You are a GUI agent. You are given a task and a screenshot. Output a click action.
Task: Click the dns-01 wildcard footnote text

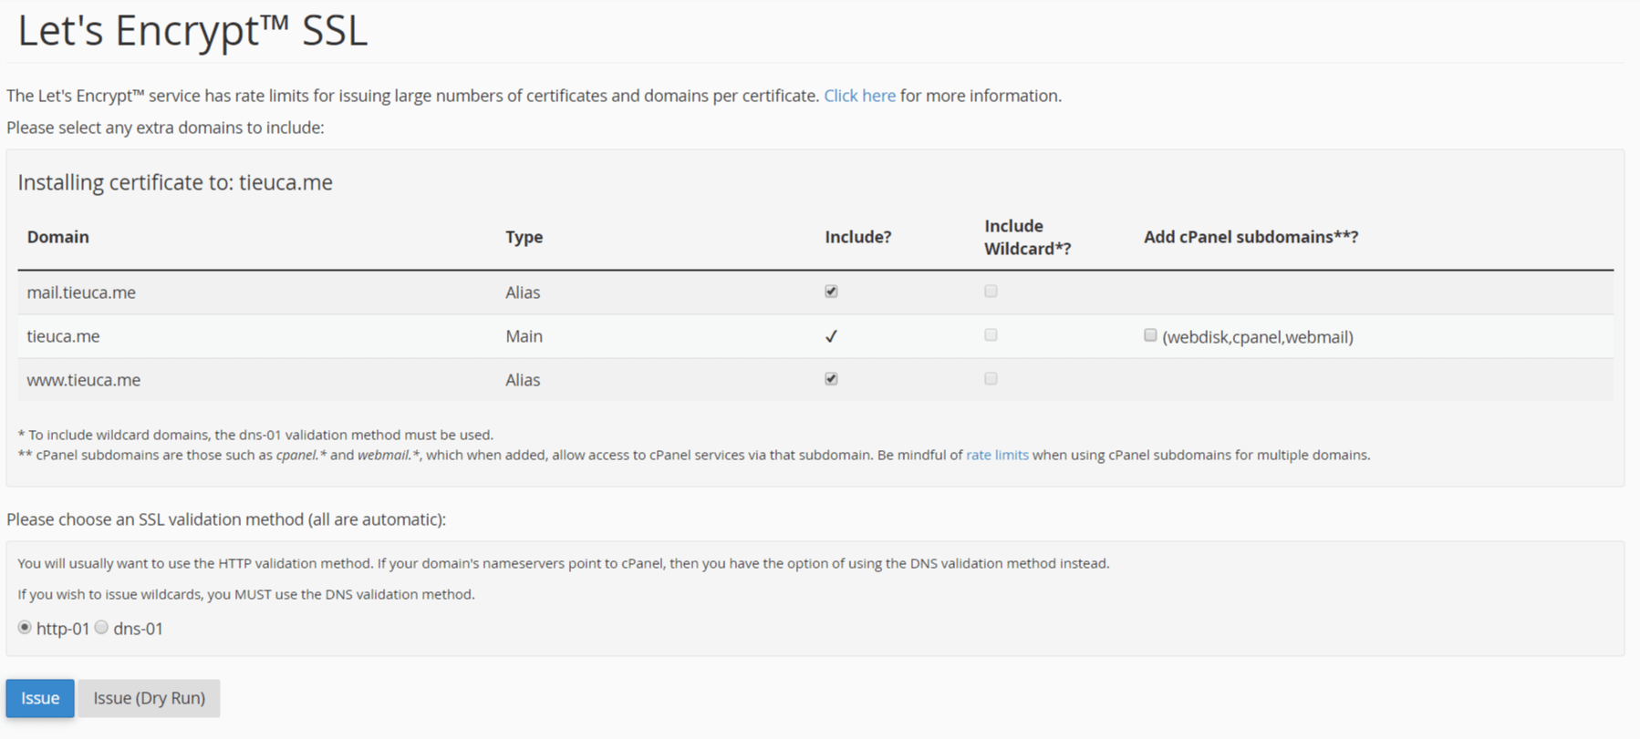point(255,435)
